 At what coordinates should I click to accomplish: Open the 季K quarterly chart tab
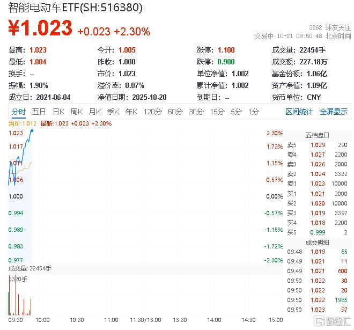[113, 112]
